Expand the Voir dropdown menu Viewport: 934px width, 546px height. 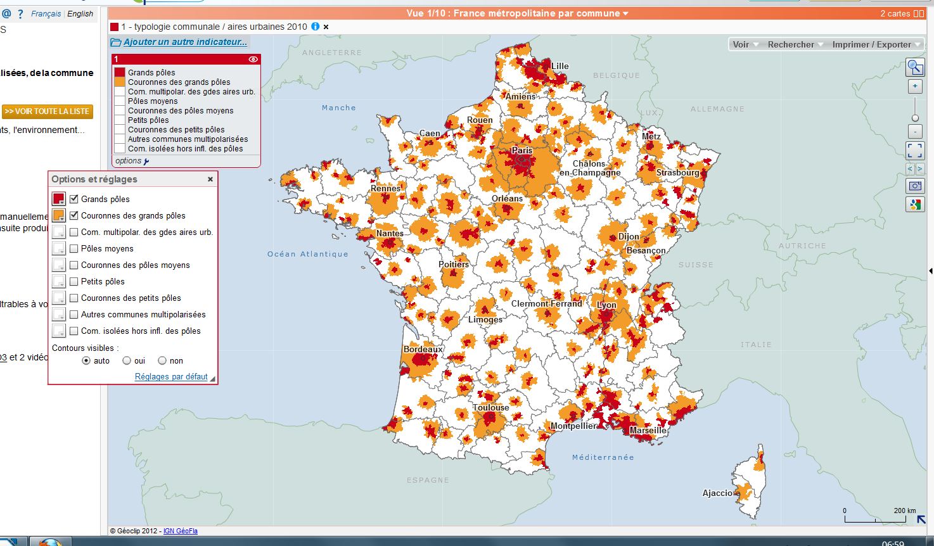745,44
